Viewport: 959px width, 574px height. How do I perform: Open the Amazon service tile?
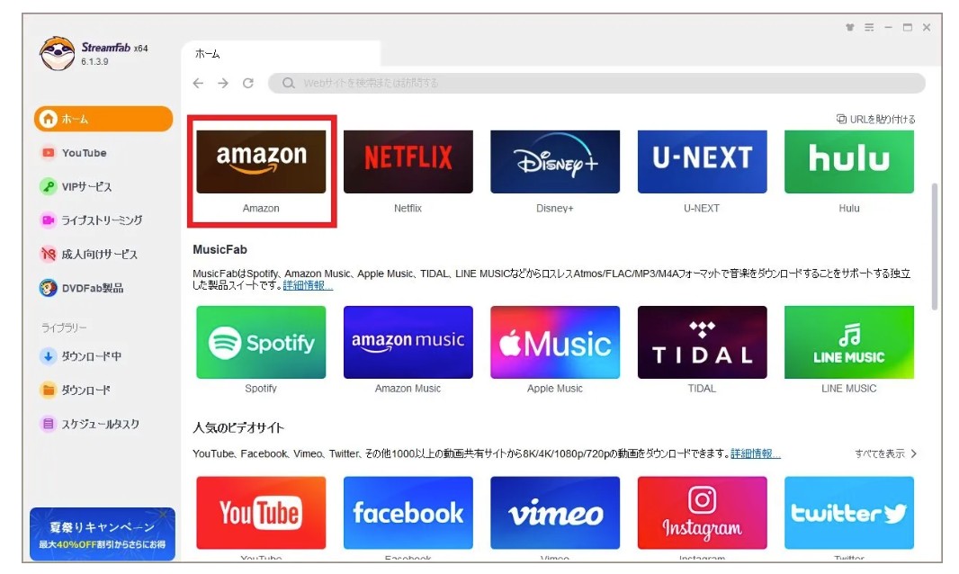pos(261,162)
